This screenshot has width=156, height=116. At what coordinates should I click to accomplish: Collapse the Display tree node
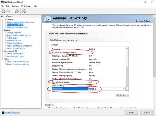click(3, 30)
